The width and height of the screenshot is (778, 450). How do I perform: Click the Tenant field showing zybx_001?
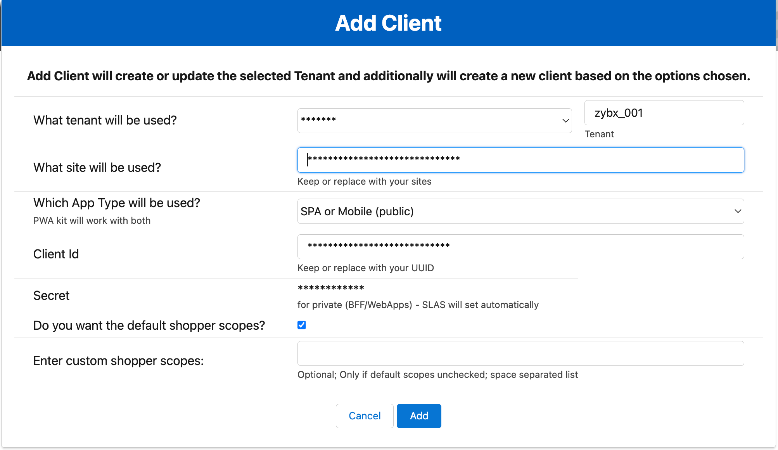click(664, 112)
